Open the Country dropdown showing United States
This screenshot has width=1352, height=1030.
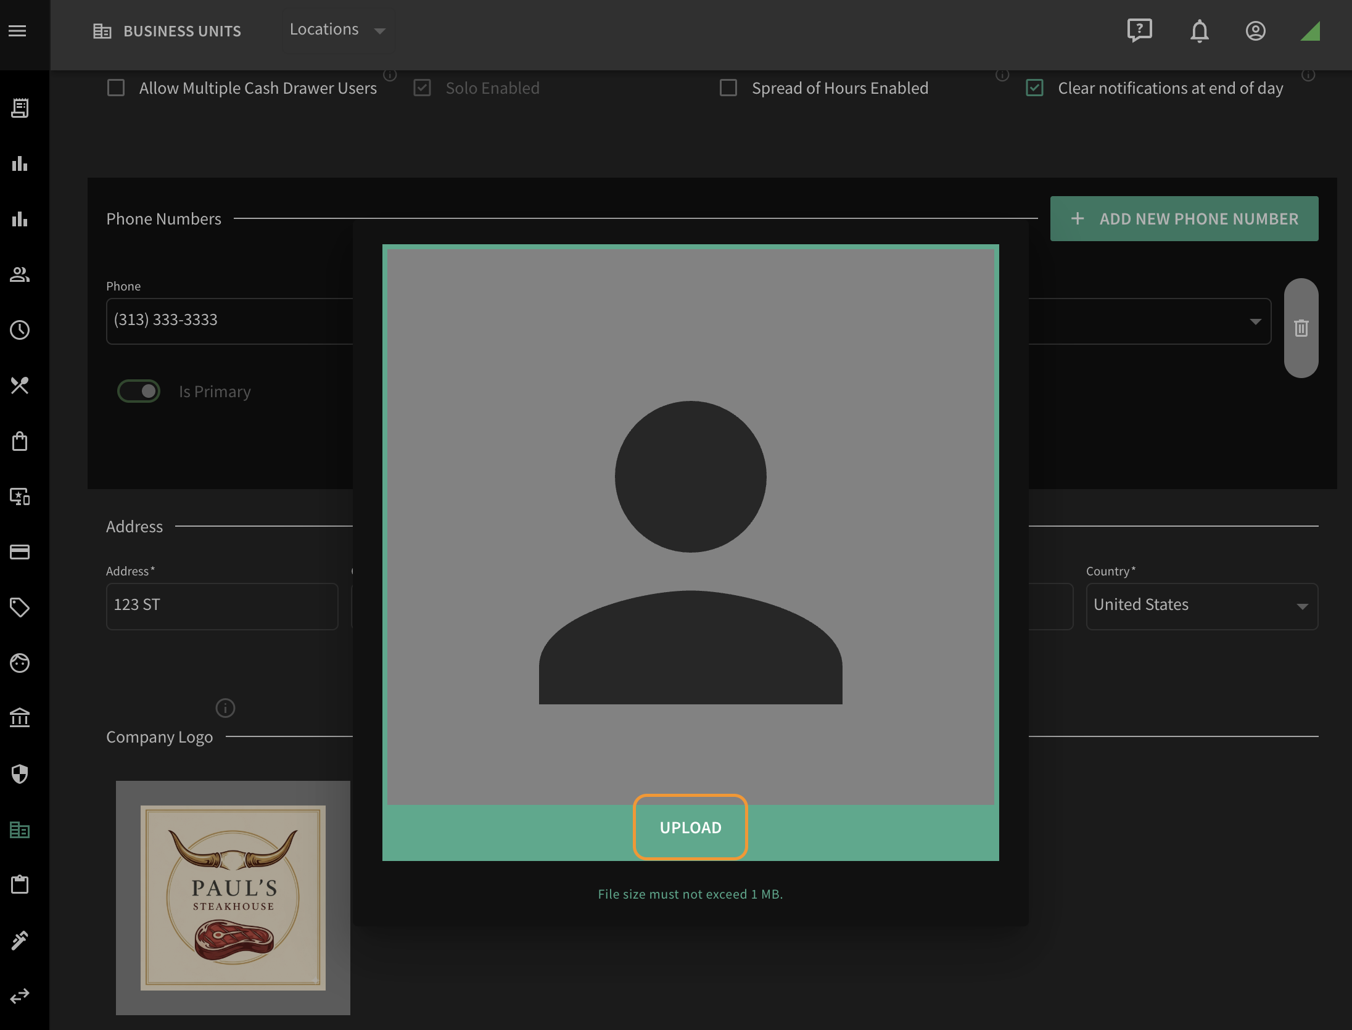point(1202,606)
